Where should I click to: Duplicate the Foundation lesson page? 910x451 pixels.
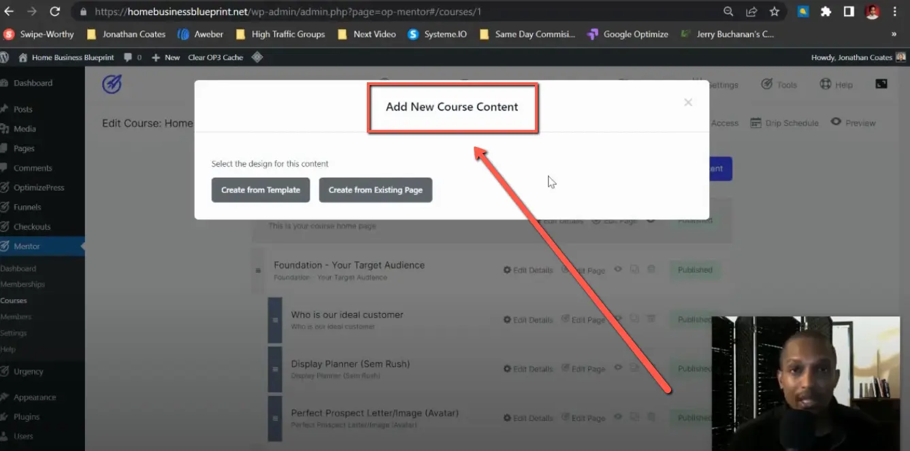[634, 270]
